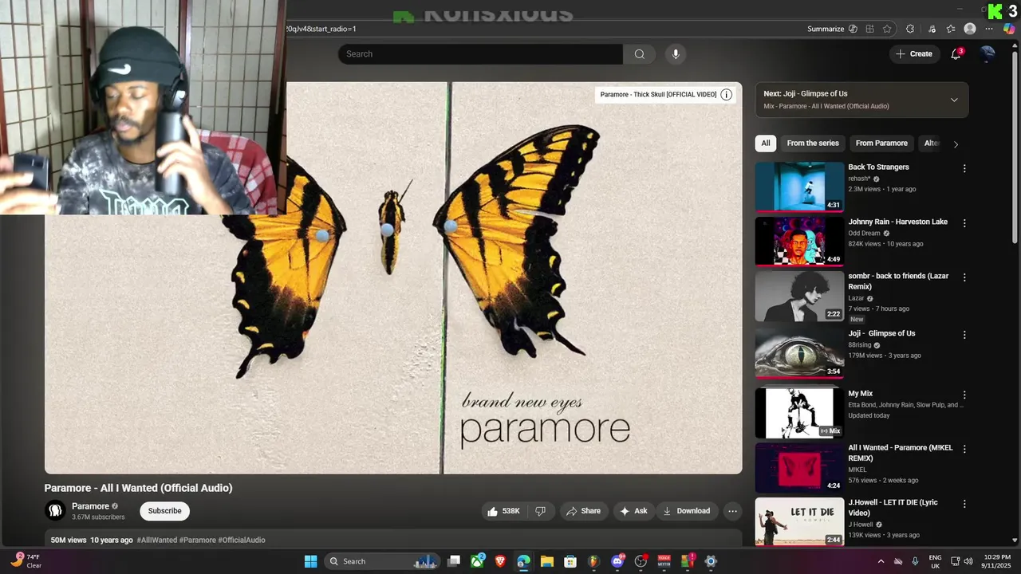Show hidden system tray icons

pyautogui.click(x=881, y=561)
